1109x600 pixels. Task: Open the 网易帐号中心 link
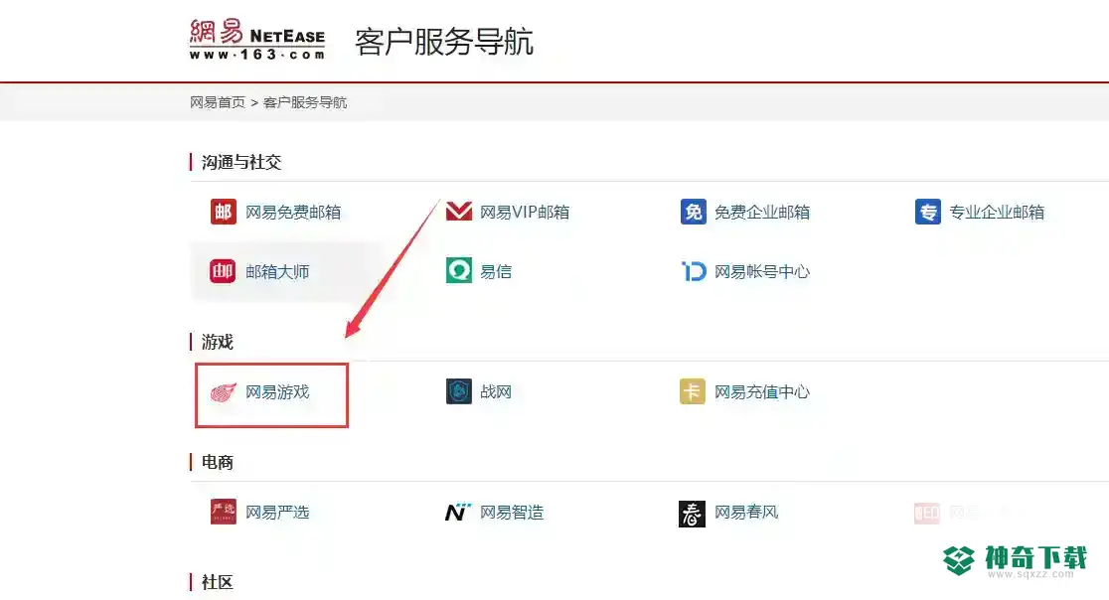[x=762, y=271]
